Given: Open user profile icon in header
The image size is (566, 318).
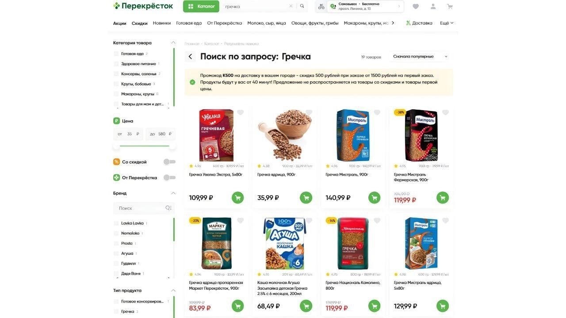Looking at the screenshot, I should [x=433, y=7].
